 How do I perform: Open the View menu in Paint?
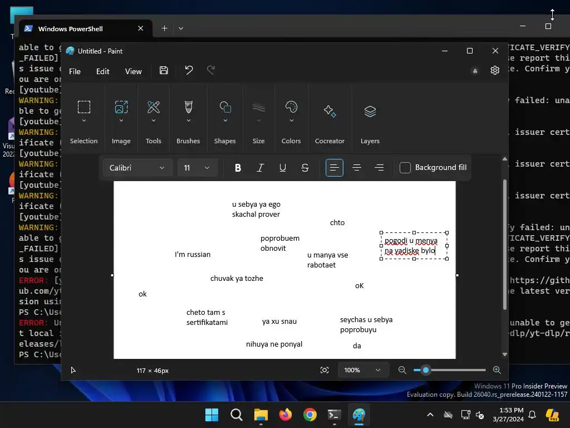pos(133,71)
